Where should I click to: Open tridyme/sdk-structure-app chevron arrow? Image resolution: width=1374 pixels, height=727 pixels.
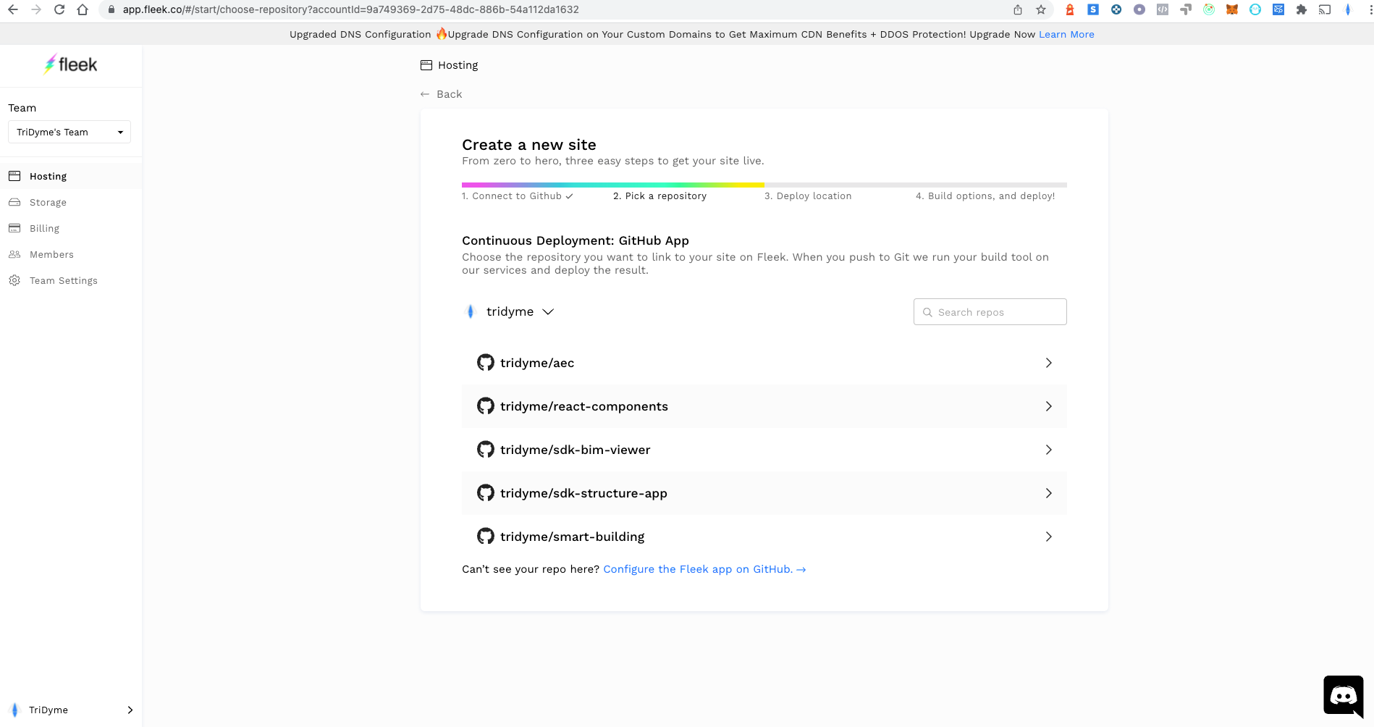point(1048,493)
